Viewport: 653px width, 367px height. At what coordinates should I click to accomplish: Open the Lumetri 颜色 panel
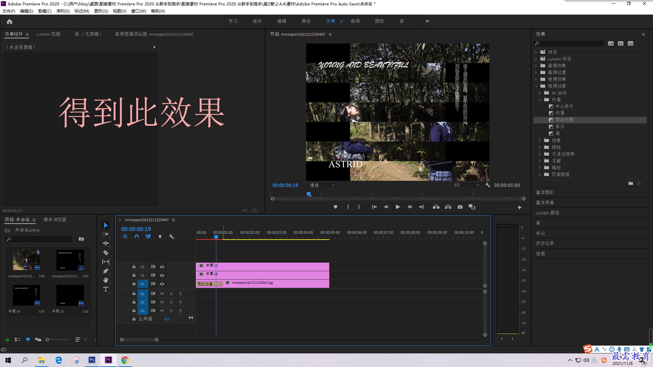548,213
